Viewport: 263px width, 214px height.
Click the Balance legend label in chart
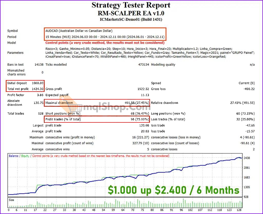[x=13, y=156]
